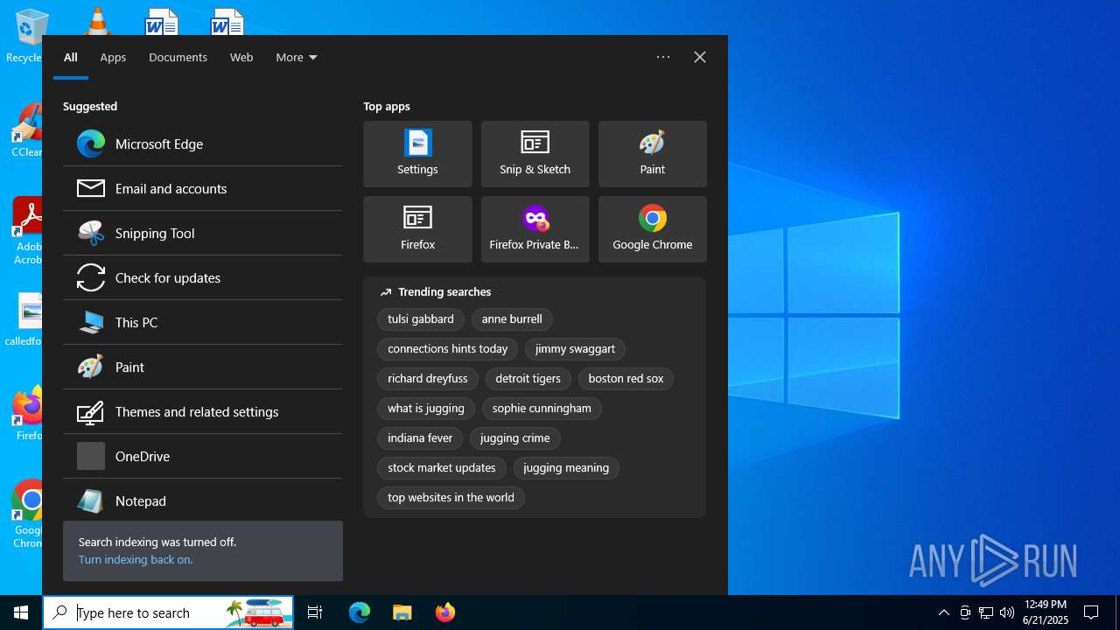
Task: Select detroit tigers trending search
Action: click(x=528, y=379)
